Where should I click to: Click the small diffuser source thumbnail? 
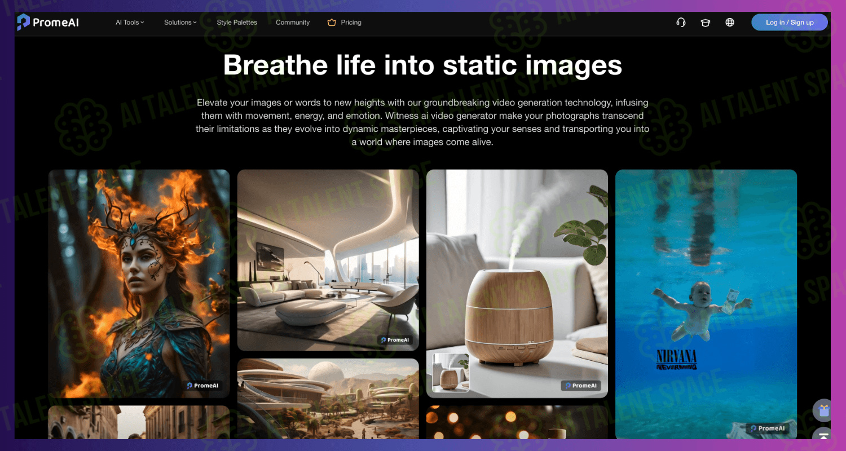click(x=451, y=373)
